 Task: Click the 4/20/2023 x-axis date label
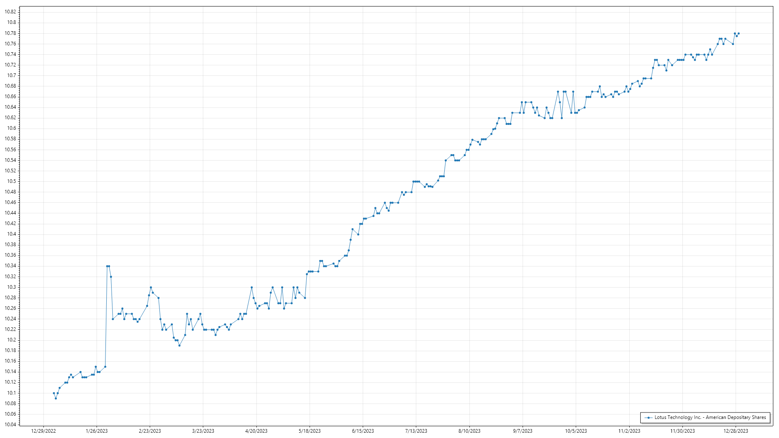(x=256, y=431)
